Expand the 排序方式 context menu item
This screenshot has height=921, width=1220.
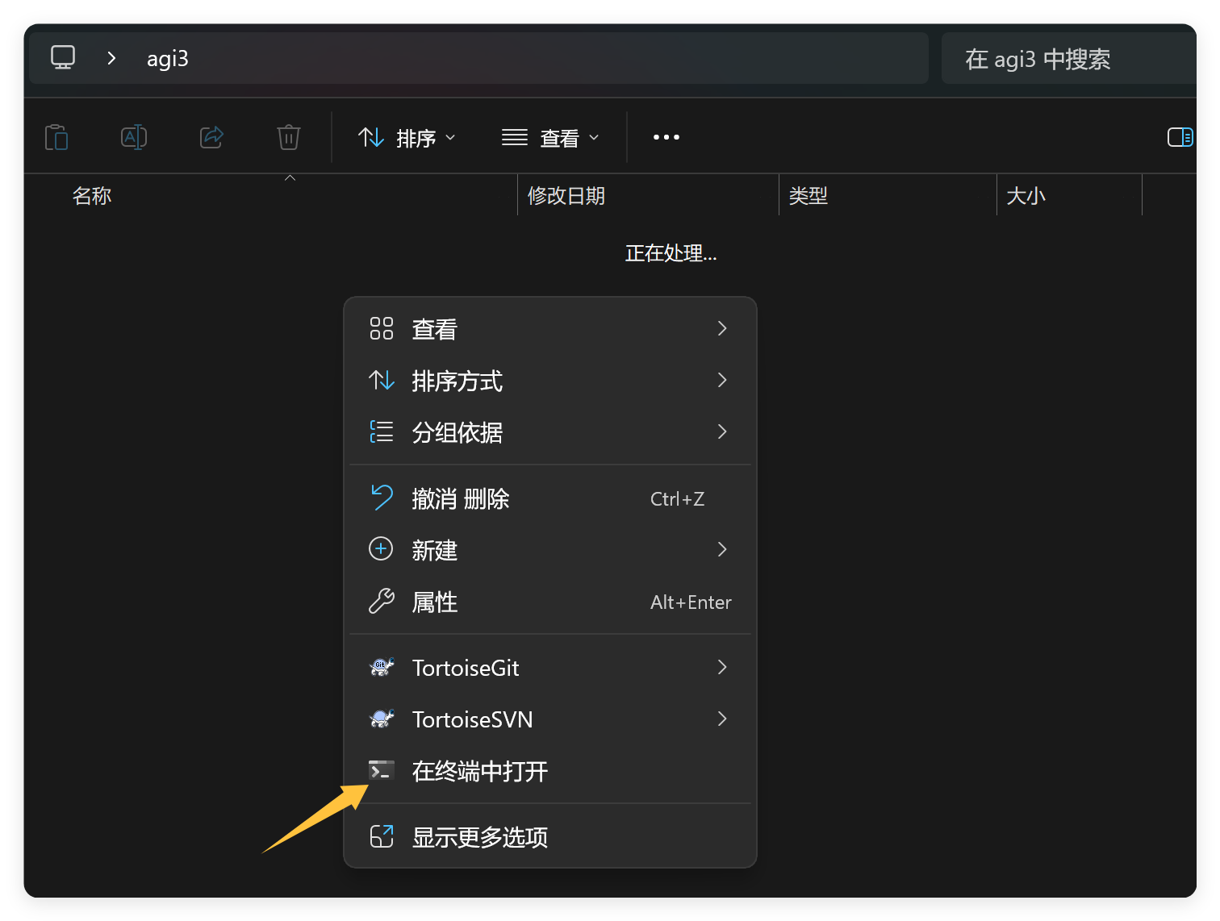coord(549,381)
